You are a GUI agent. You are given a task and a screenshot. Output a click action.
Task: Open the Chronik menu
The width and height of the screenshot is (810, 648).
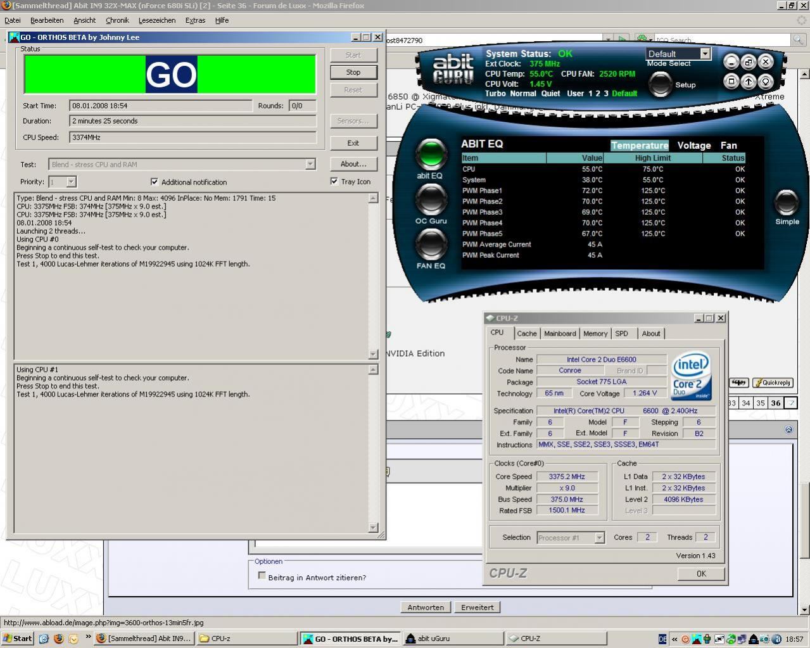pos(117,20)
